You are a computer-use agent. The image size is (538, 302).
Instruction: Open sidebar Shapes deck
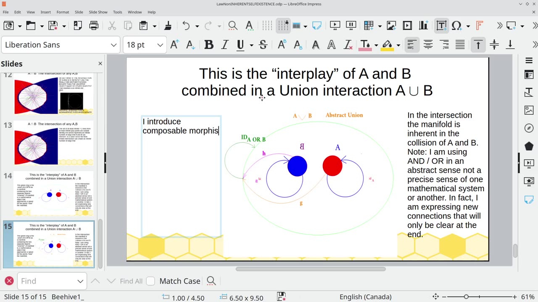click(x=529, y=146)
